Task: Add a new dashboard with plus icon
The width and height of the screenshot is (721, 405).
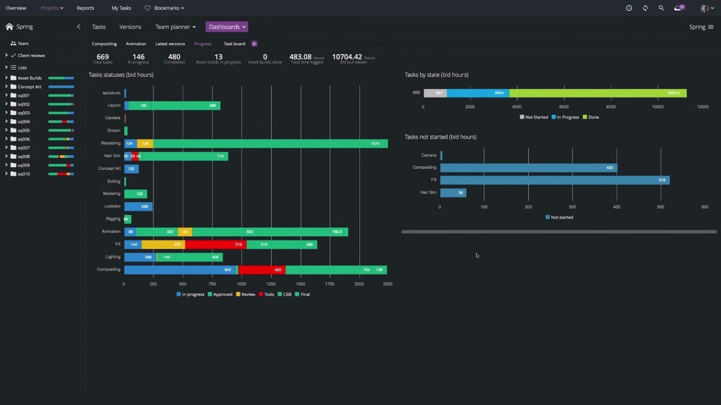Action: (254, 44)
